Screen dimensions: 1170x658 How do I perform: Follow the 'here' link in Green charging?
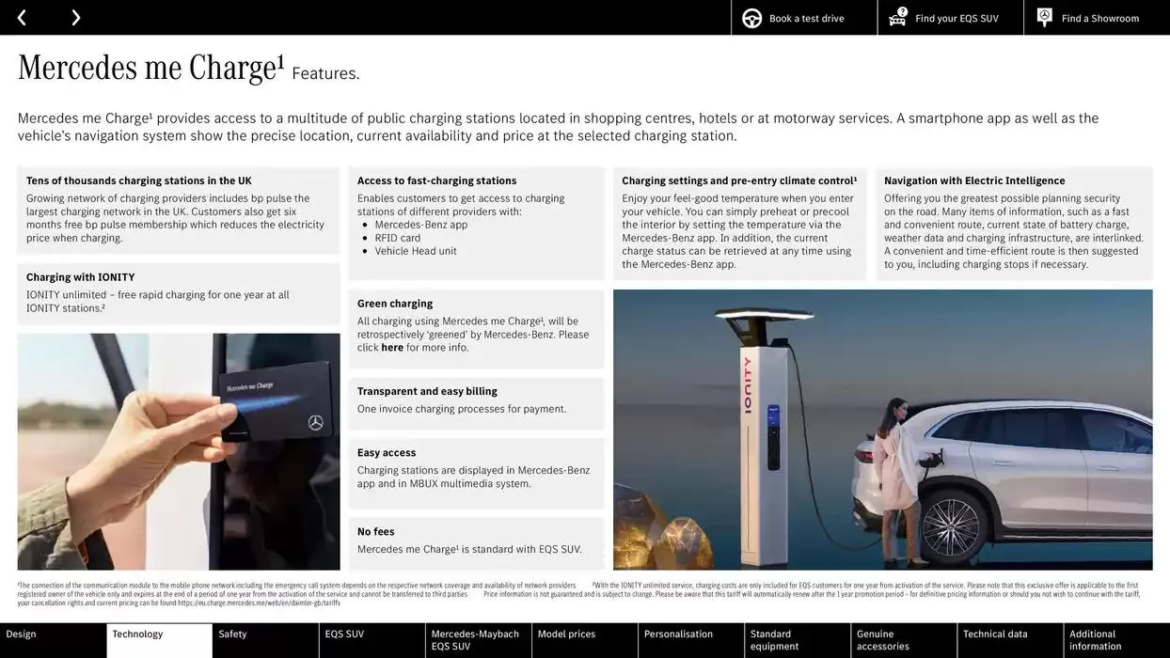pos(392,348)
